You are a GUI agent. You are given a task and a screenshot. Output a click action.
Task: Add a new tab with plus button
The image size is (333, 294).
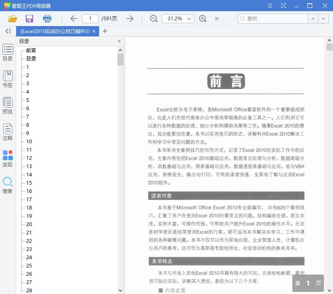pos(105,31)
